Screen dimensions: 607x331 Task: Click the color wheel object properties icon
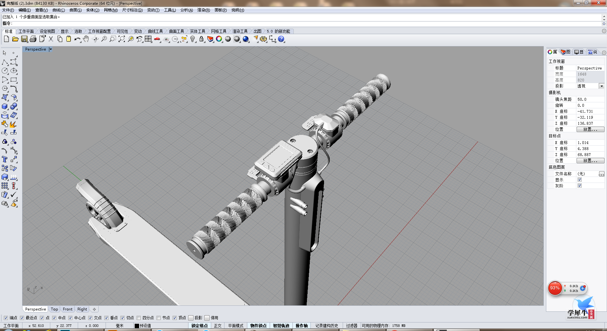pyautogui.click(x=219, y=39)
